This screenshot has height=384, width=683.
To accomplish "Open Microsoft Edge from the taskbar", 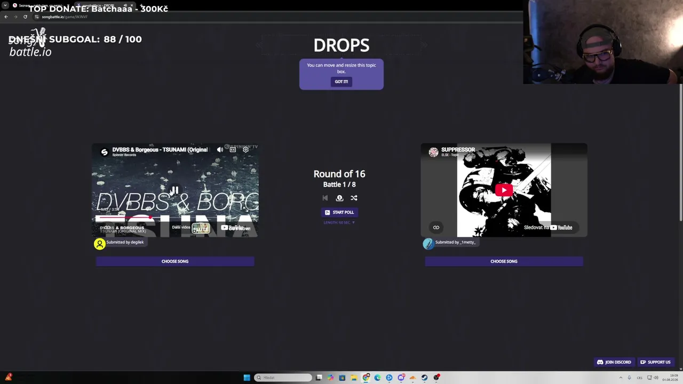I will point(377,378).
